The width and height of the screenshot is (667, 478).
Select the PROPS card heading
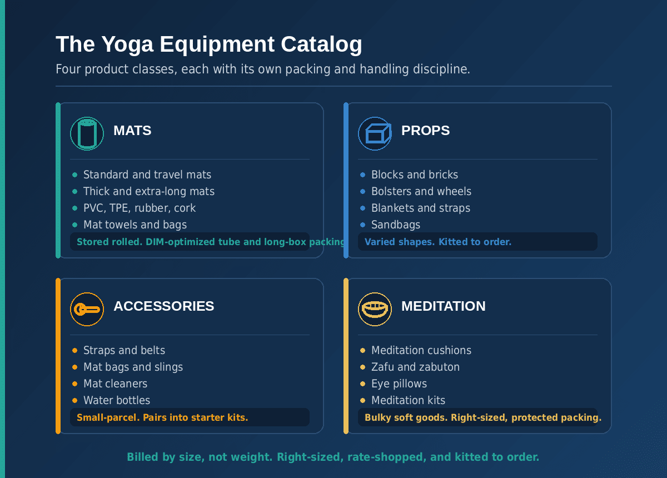pos(425,131)
